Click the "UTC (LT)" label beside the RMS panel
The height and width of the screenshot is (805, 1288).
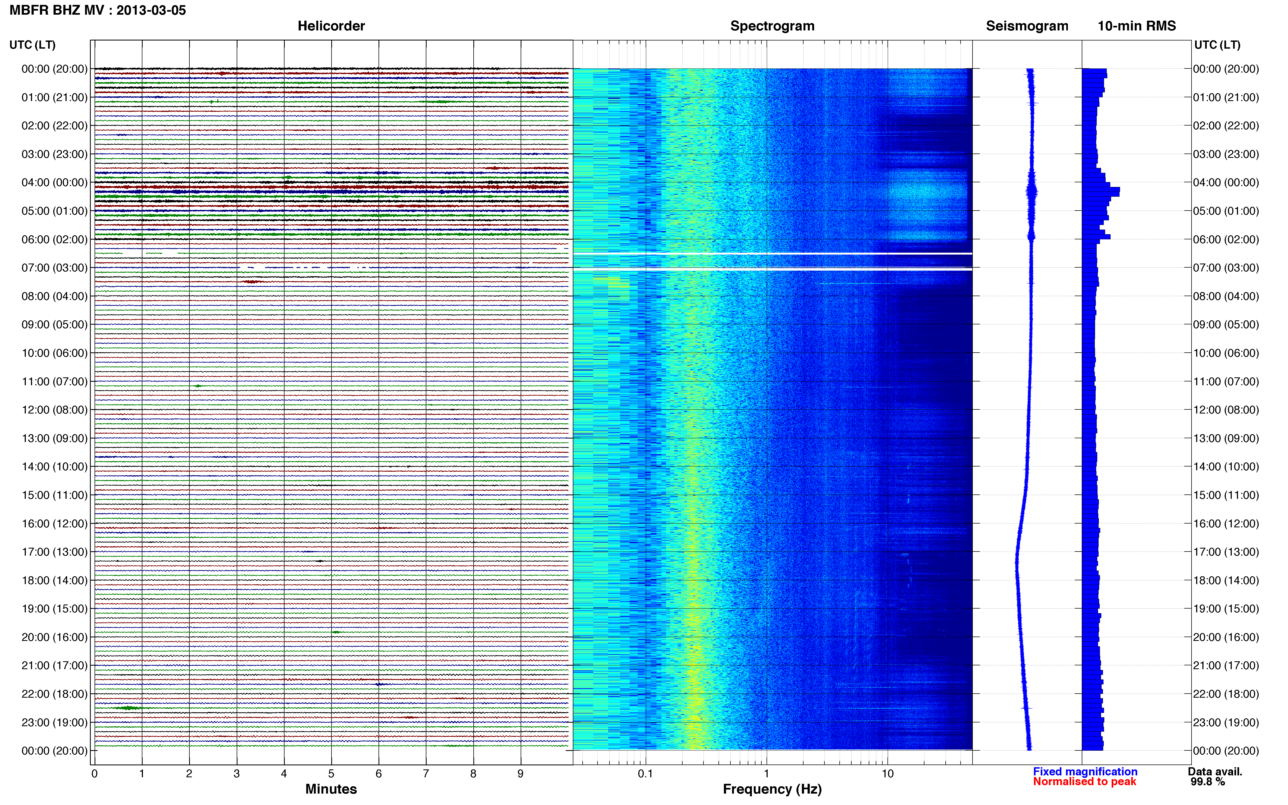[x=1217, y=45]
